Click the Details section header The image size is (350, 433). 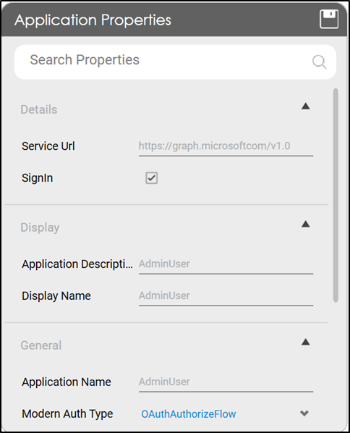click(x=39, y=109)
